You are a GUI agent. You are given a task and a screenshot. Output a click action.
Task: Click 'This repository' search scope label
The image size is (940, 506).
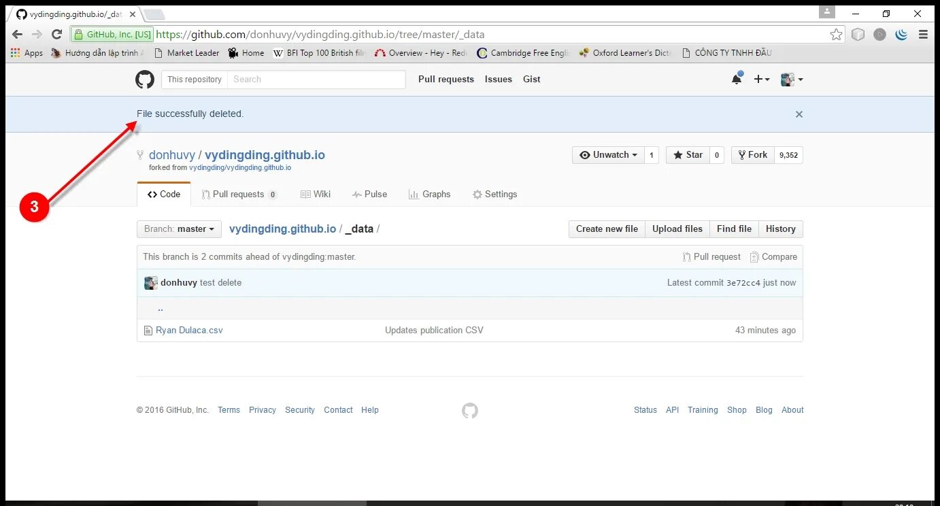(195, 80)
